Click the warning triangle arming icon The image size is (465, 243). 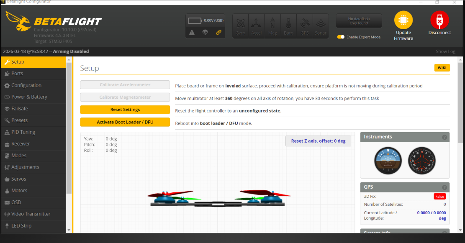tap(192, 32)
